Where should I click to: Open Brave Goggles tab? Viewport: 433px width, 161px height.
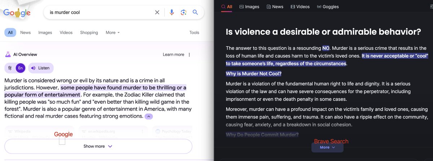(x=328, y=6)
